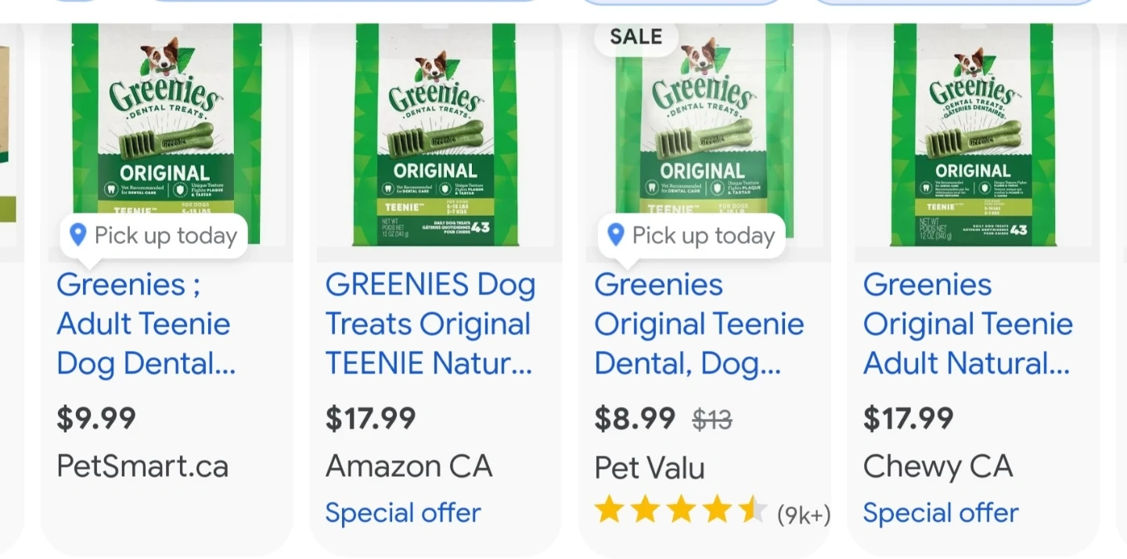View the (9k+) reviews count

(x=804, y=514)
